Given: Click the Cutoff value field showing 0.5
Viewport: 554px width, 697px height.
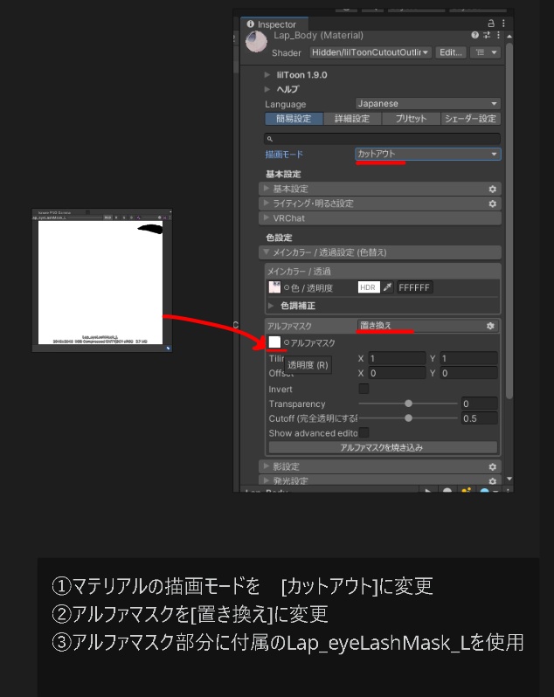Looking at the screenshot, I should 480,418.
